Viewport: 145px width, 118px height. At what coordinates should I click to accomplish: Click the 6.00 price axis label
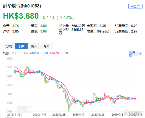(x=10, y=59)
